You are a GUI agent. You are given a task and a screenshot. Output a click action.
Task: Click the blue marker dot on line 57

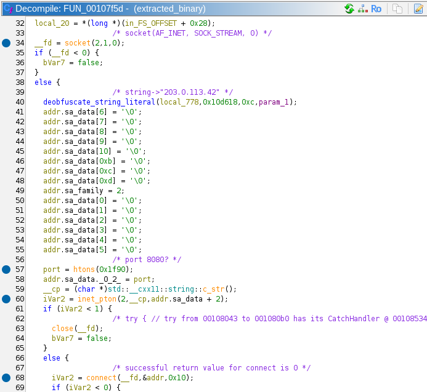tap(6, 270)
